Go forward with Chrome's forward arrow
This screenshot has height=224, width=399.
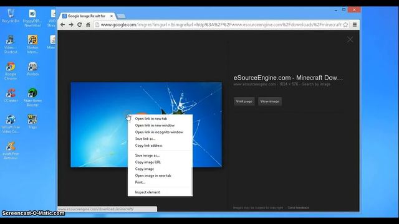tap(71, 25)
